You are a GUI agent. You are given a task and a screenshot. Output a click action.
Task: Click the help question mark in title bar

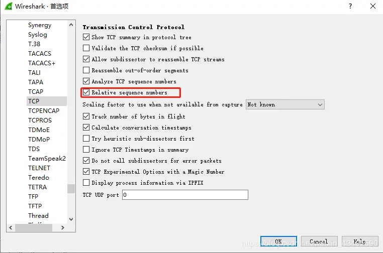350,6
